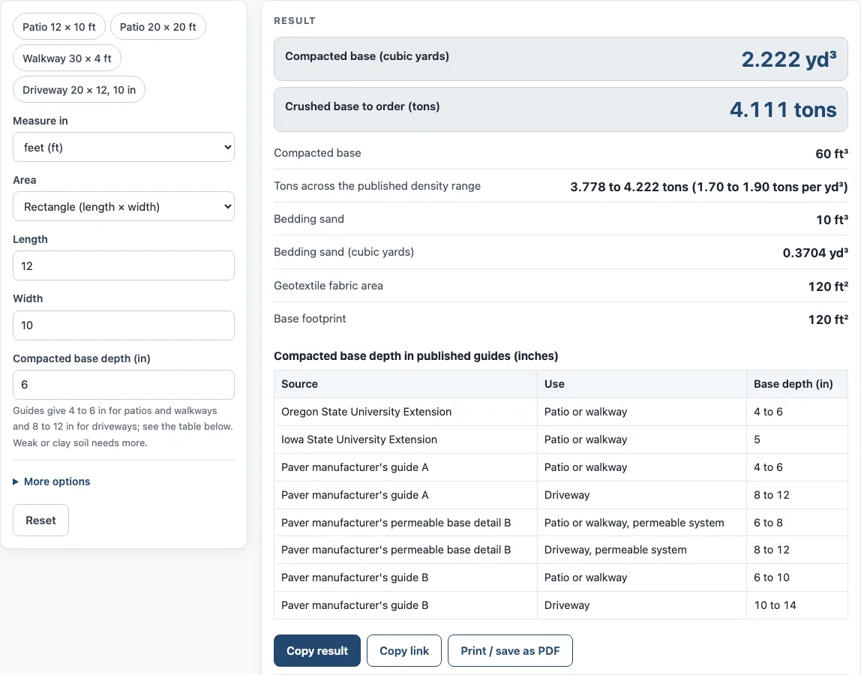Screen dimensions: 861x675
Task: Pick the Driveway 20 × 12, 10 in preset
Action: [79, 89]
